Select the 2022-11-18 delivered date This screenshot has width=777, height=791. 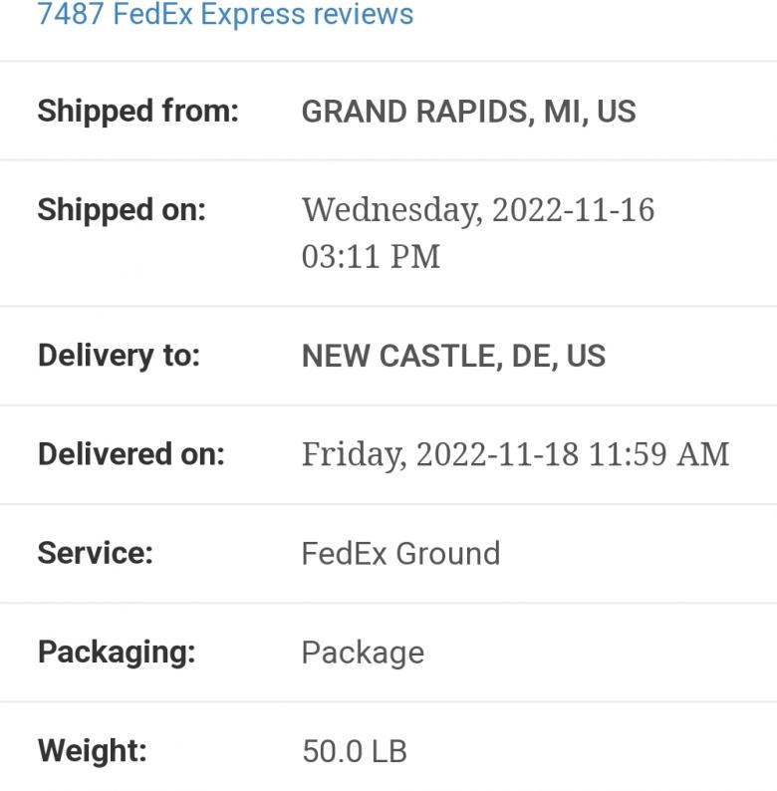(497, 454)
